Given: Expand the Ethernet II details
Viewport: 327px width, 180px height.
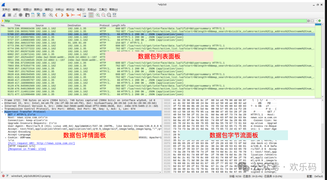Looking at the screenshot, I should (2, 103).
